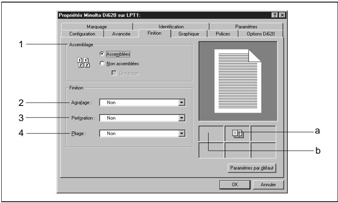The width and height of the screenshot is (338, 203).
Task: Switch to the Marquage tab
Action: click(x=97, y=26)
